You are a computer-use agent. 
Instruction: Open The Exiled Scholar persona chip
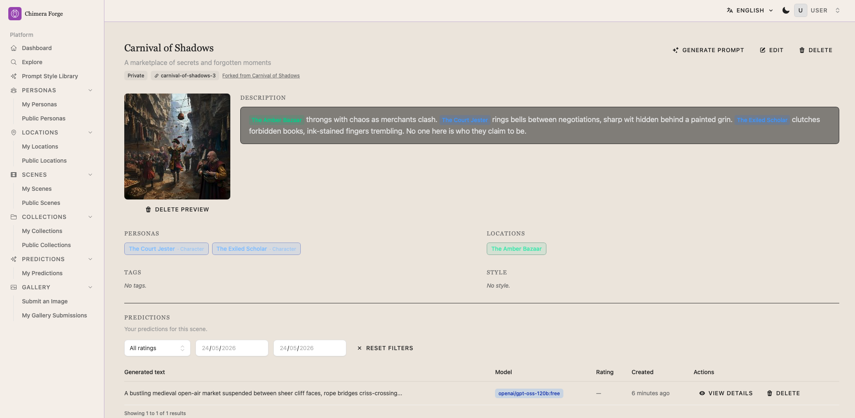(256, 249)
